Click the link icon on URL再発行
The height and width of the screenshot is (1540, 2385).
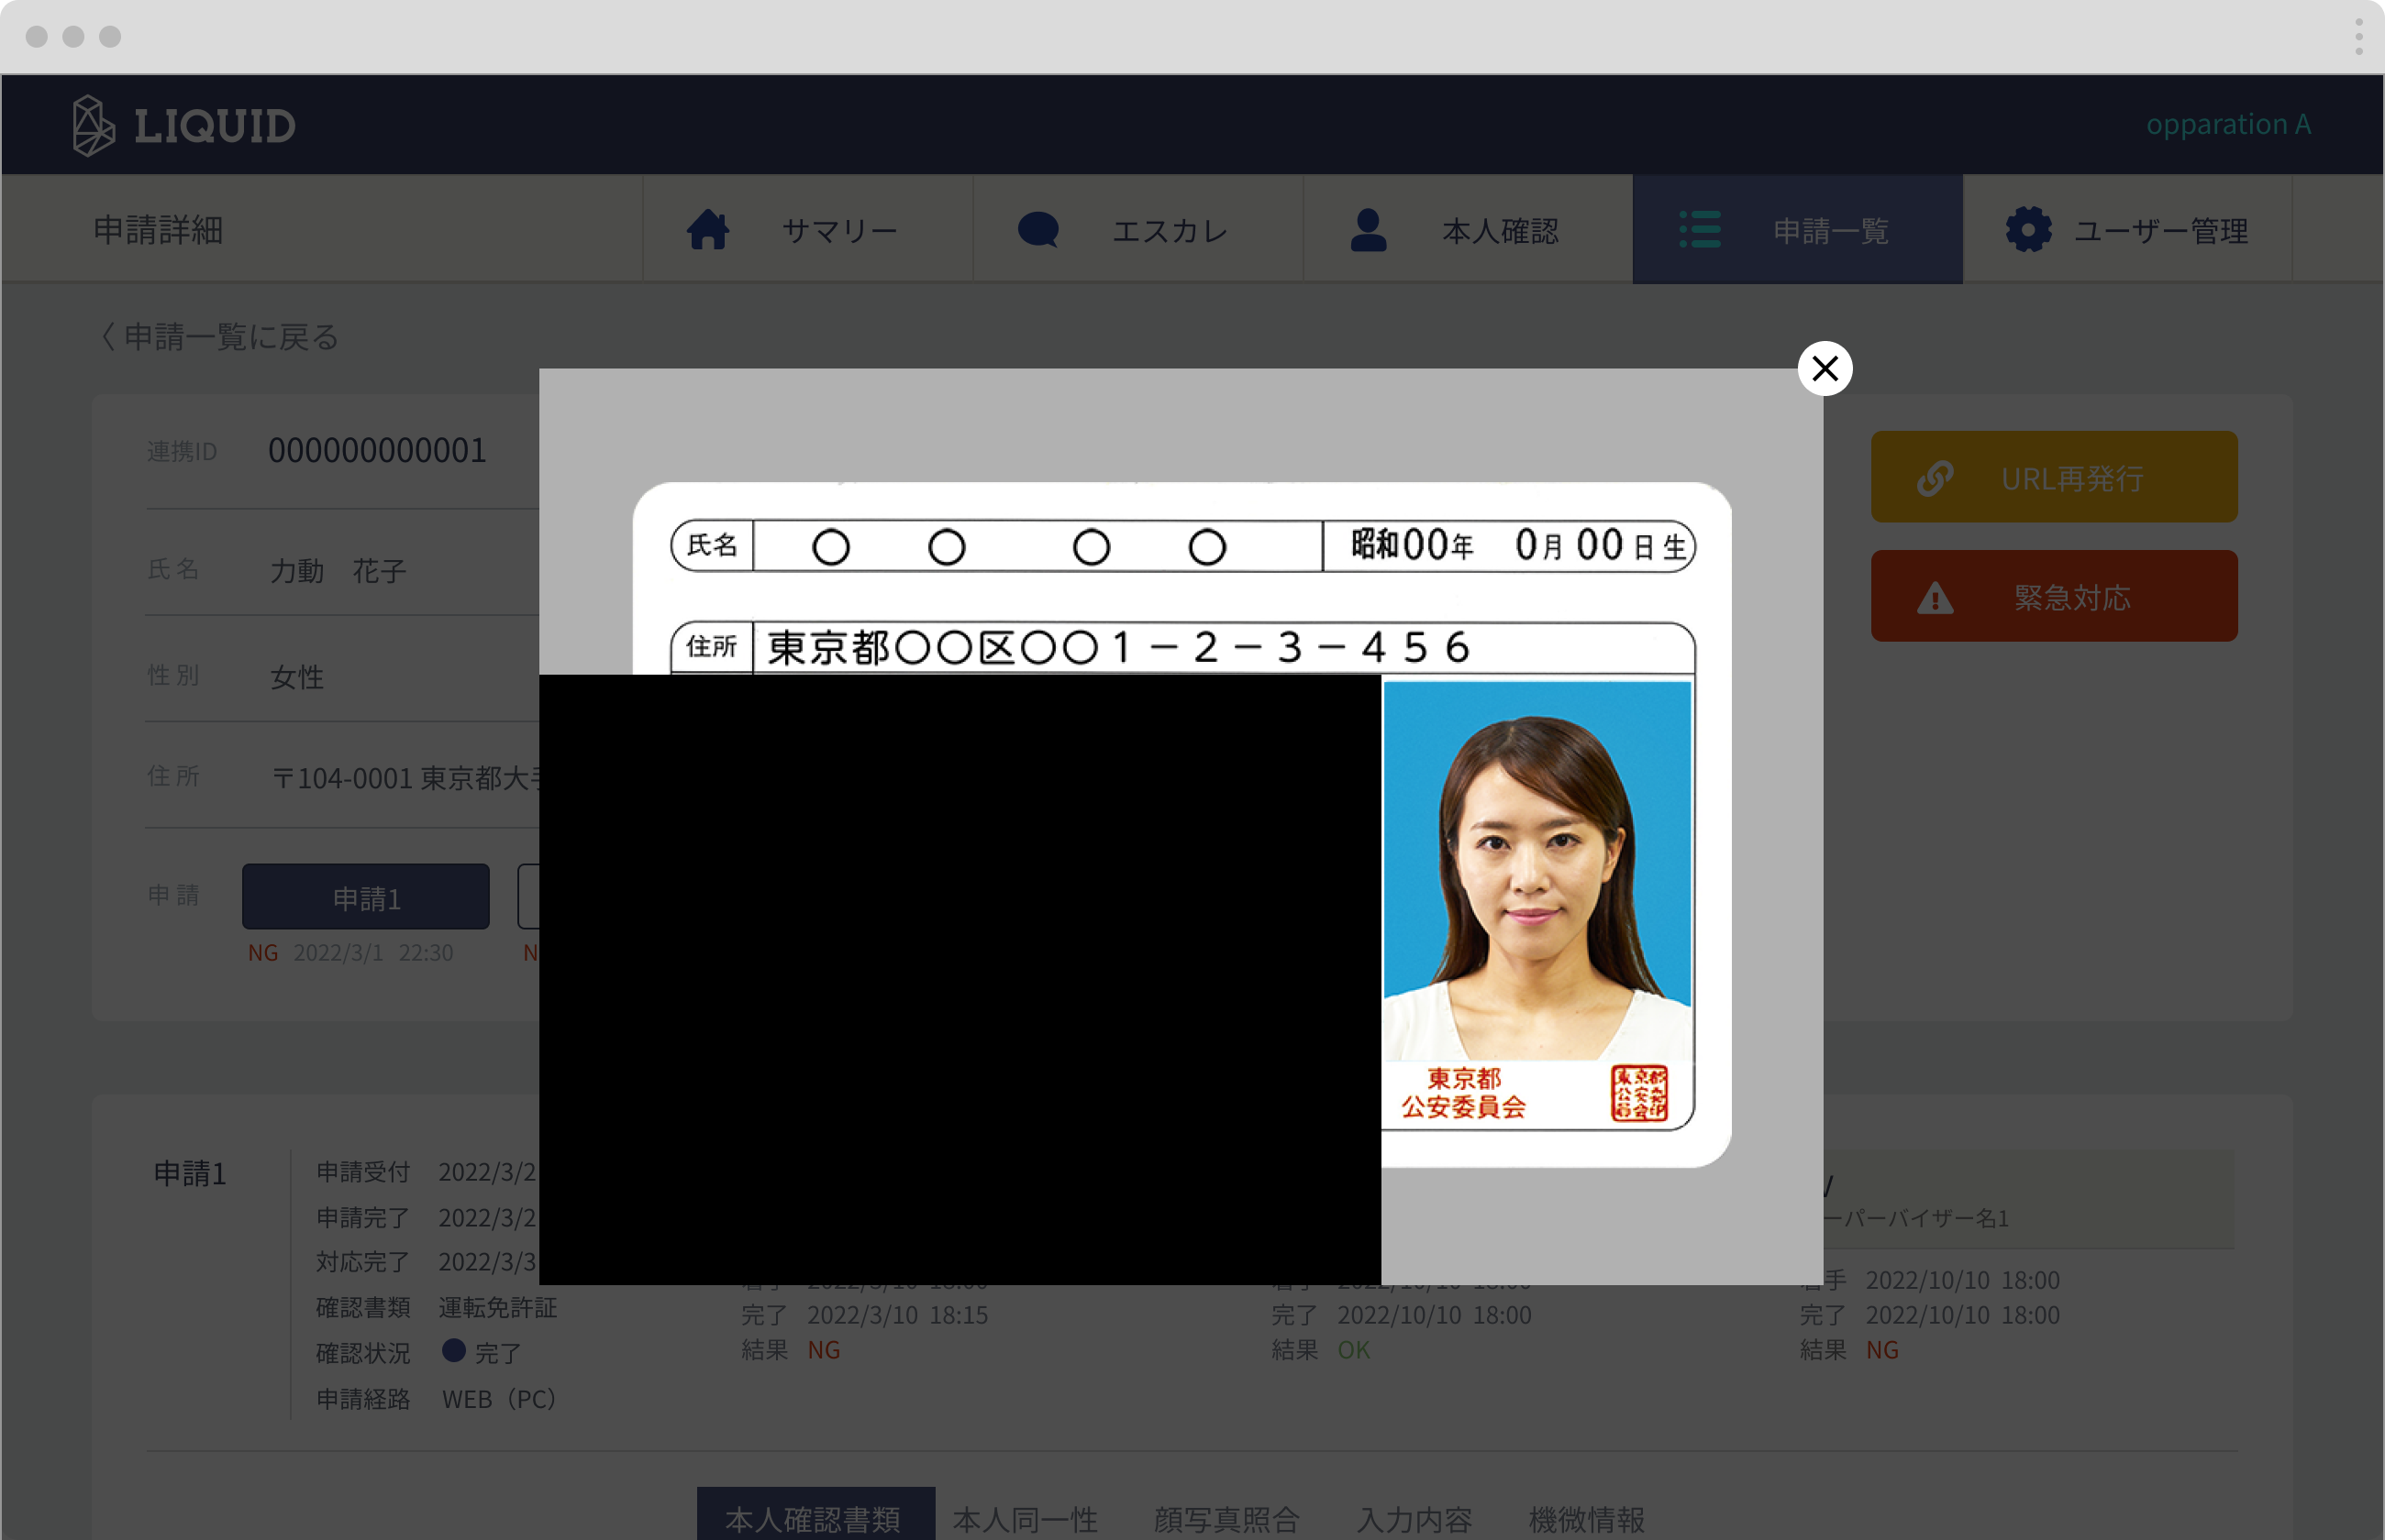[1935, 478]
